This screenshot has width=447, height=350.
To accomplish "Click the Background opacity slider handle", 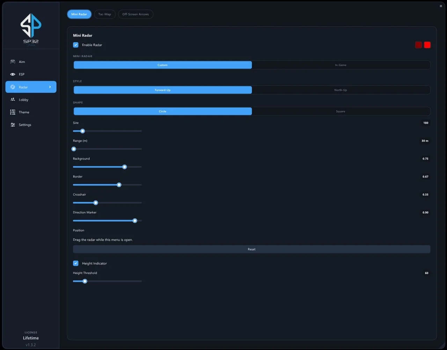I will pos(124,167).
